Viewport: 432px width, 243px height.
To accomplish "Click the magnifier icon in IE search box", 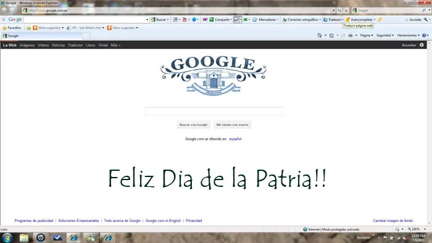I will [x=424, y=10].
